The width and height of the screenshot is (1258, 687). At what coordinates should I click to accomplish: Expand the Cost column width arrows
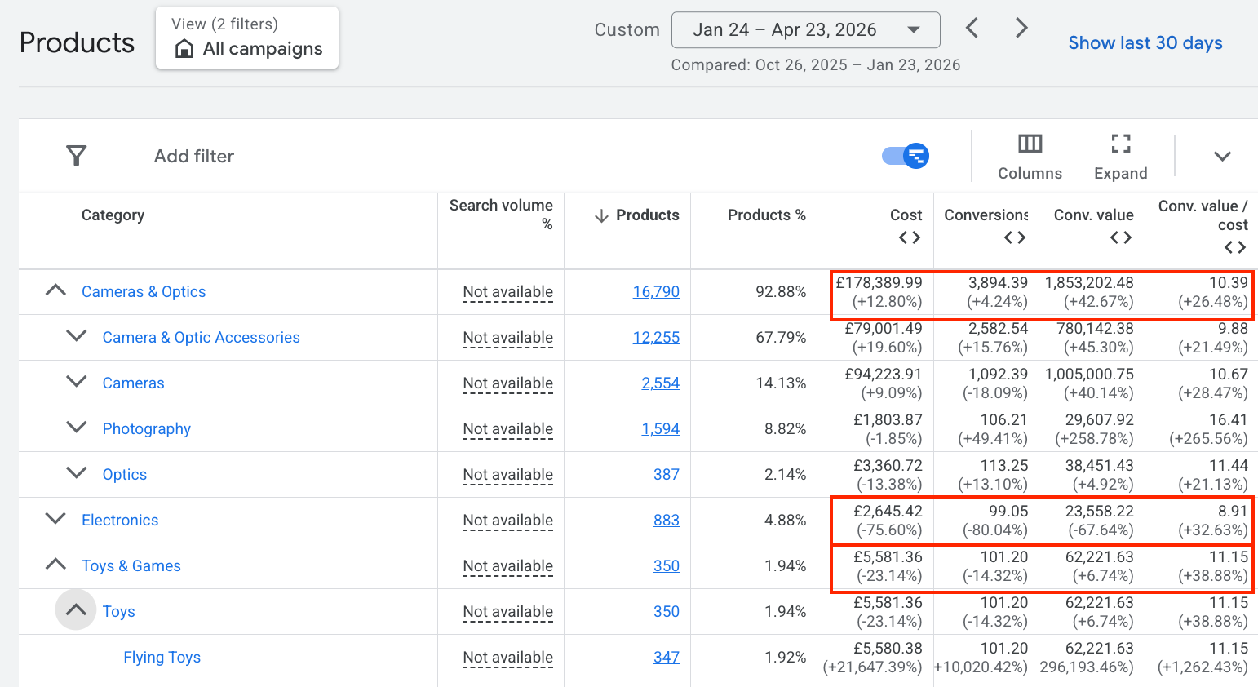[x=910, y=237]
